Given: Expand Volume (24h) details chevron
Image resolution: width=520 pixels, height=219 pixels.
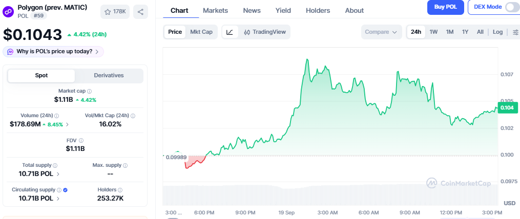Looking at the screenshot, I should point(68,124).
